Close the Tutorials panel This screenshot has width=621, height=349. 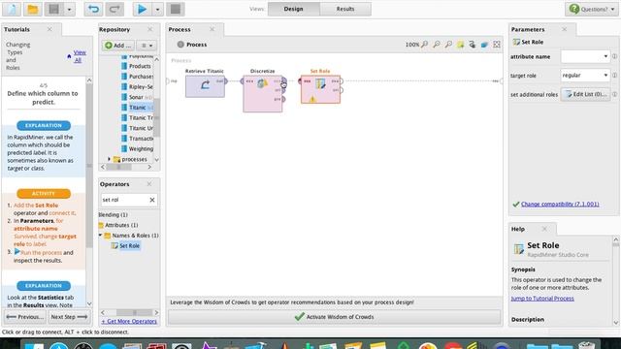(x=49, y=29)
